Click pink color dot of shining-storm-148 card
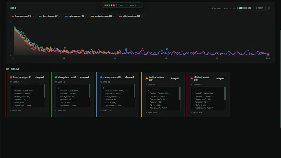 click(x=192, y=78)
